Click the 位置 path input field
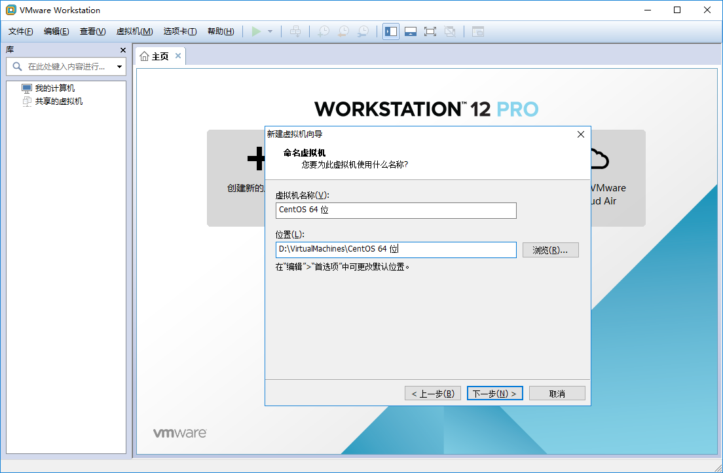This screenshot has width=723, height=473. pos(396,250)
